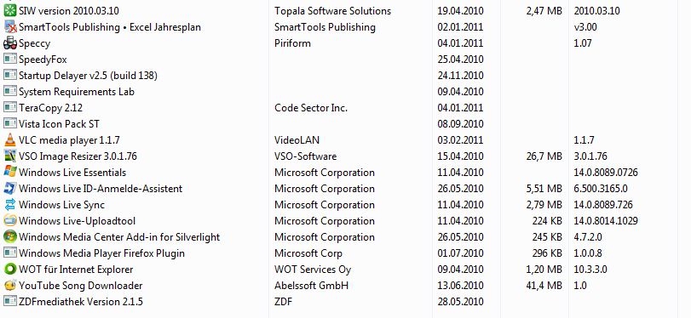Image resolution: width=691 pixels, height=318 pixels.
Task: Click the WOT für Internet Explorer icon
Action: [x=9, y=270]
